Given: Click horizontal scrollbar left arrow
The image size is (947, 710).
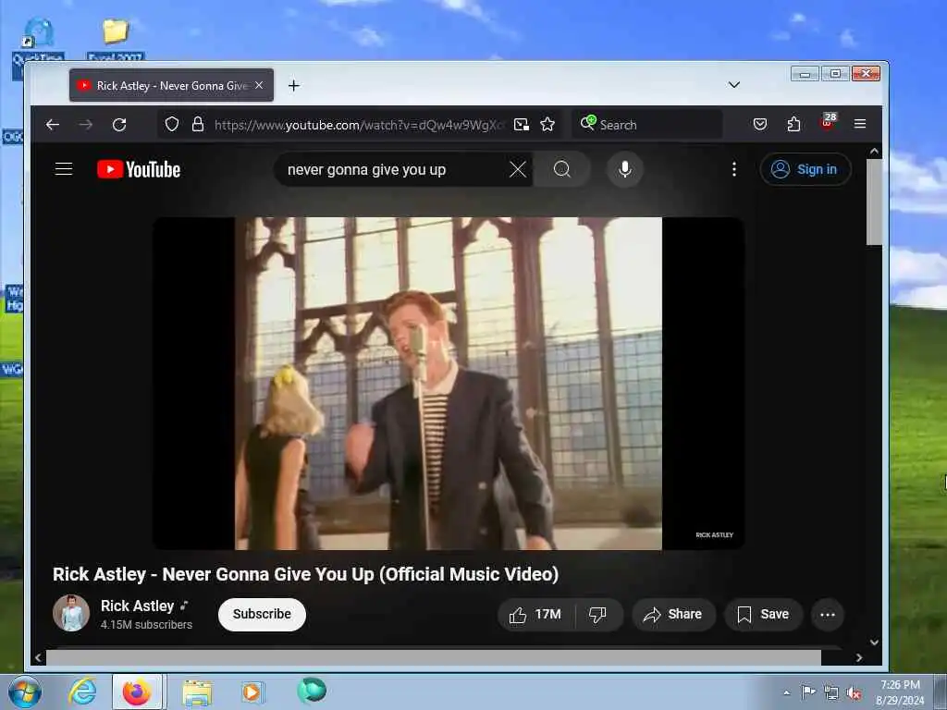Looking at the screenshot, I should (x=39, y=657).
